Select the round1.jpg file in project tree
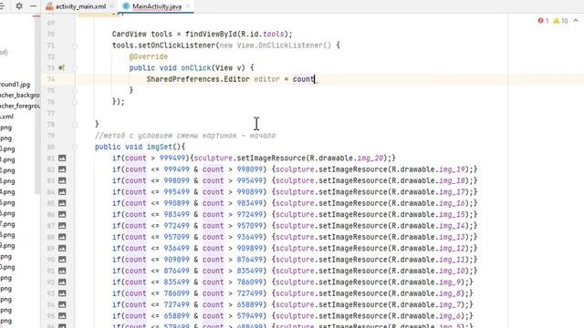 point(15,85)
